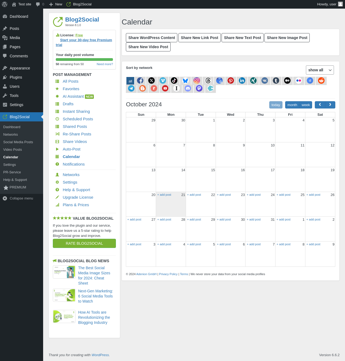Open 'Next-Gen Marketing' article thumbnail
Screen dimensions: 345x361
pyautogui.click(x=64, y=295)
